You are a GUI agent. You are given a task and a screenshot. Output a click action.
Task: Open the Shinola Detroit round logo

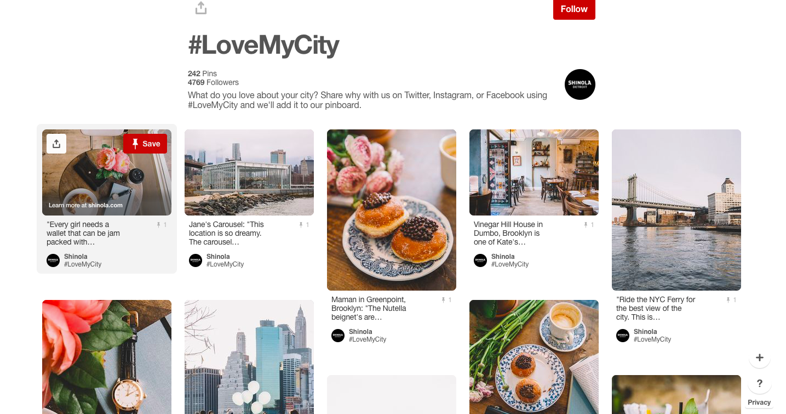tap(580, 84)
